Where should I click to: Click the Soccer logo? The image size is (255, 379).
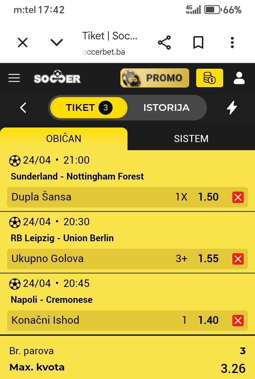point(57,78)
